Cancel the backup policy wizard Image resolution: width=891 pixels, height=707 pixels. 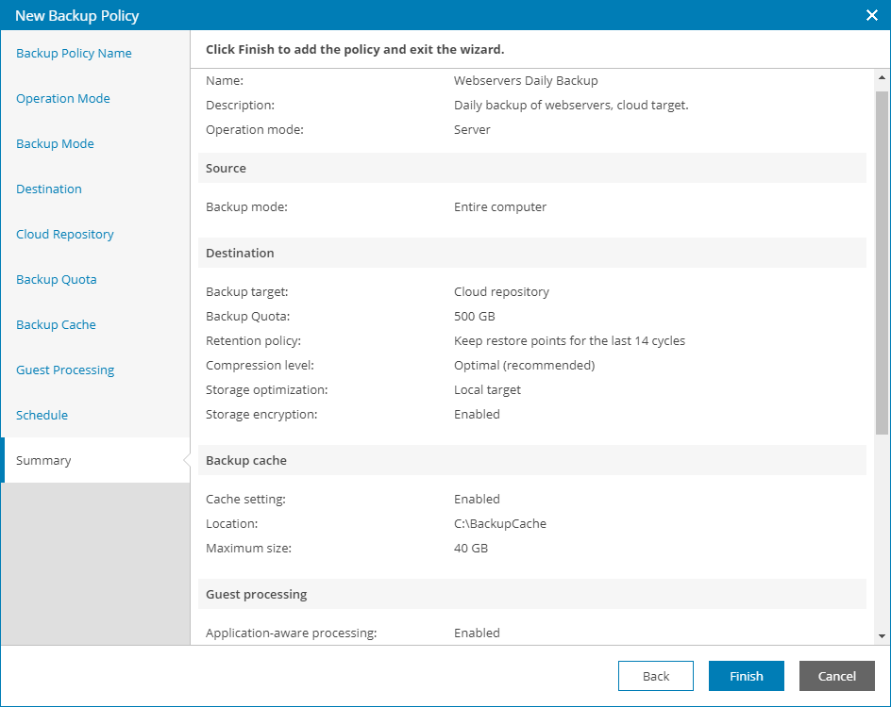[x=837, y=676]
